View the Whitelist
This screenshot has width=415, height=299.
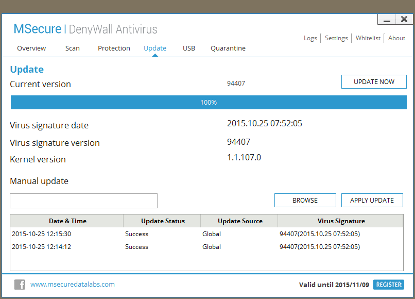[368, 38]
